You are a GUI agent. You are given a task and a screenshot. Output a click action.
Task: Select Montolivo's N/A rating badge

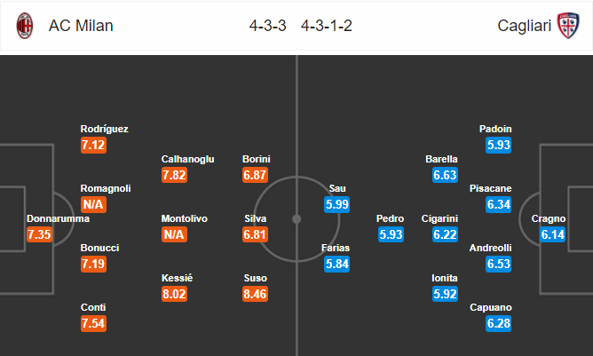point(174,234)
